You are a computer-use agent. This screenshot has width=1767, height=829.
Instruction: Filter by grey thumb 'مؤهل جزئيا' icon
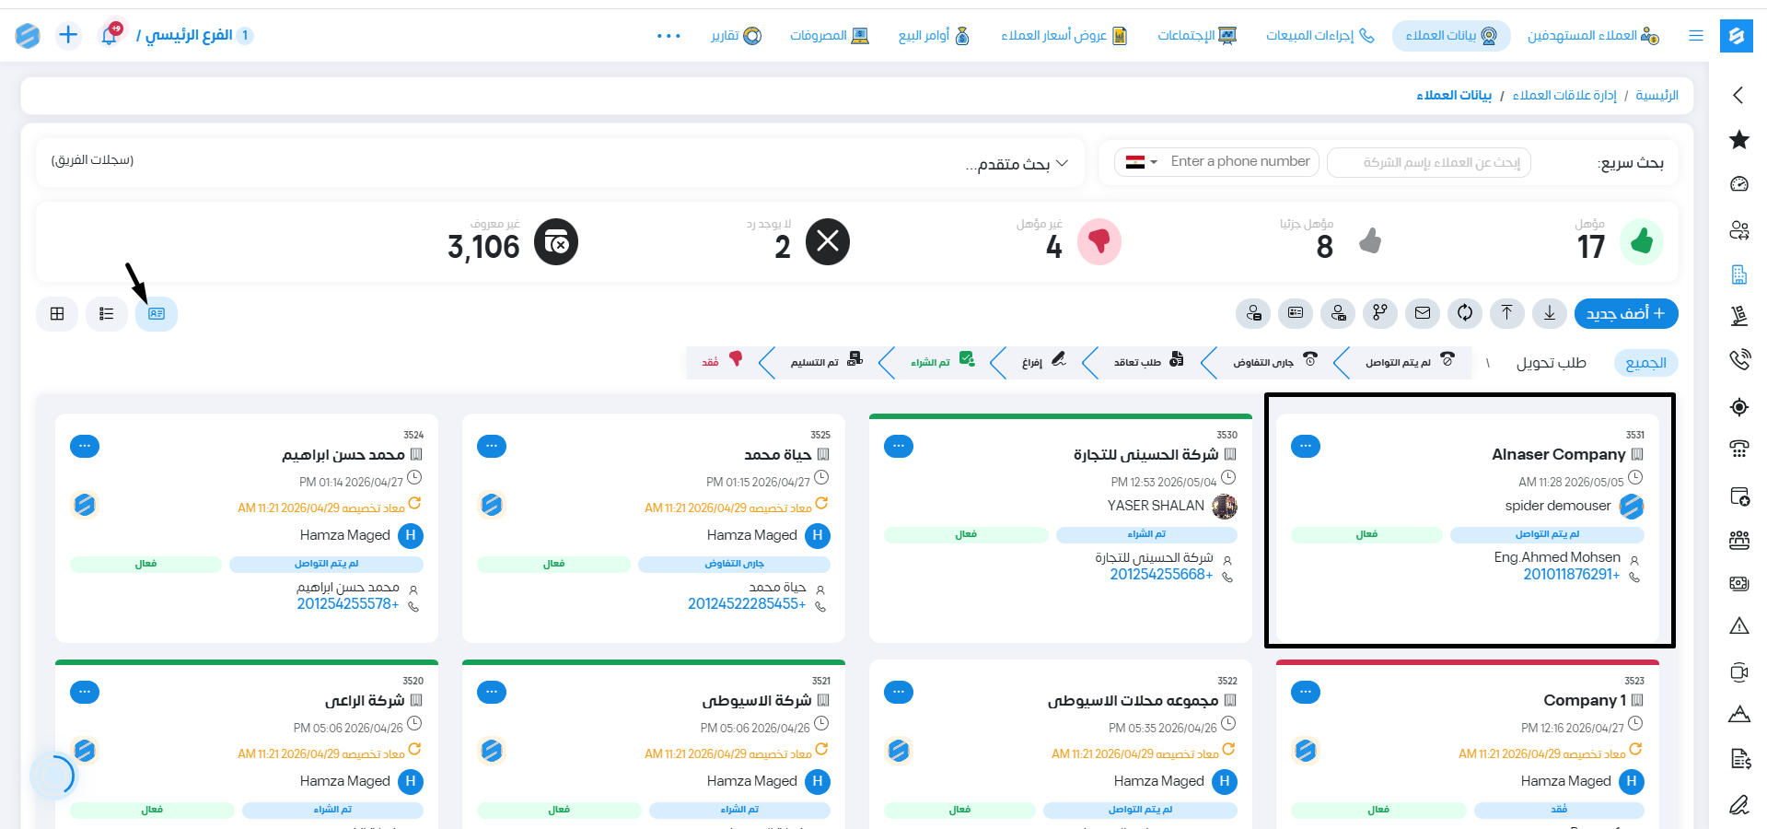click(x=1370, y=242)
